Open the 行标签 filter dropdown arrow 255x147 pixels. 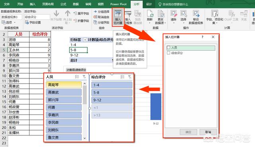(85, 40)
